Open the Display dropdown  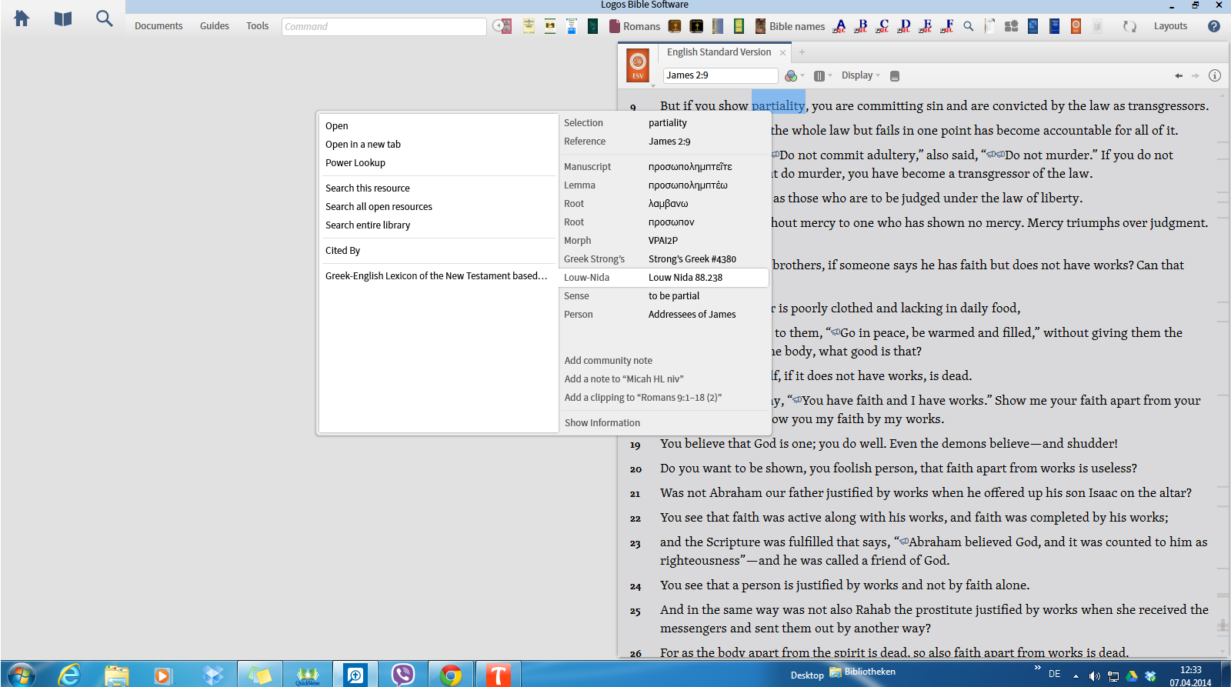tap(860, 75)
